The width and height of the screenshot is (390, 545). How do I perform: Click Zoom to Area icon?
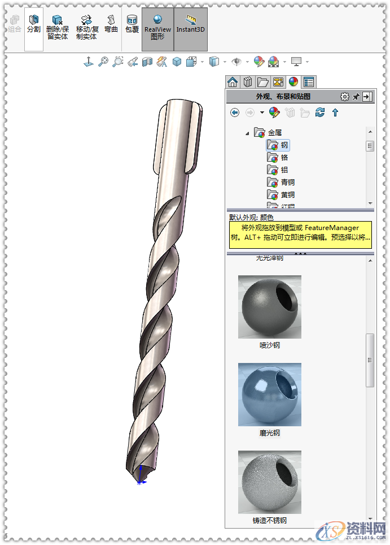click(118, 62)
